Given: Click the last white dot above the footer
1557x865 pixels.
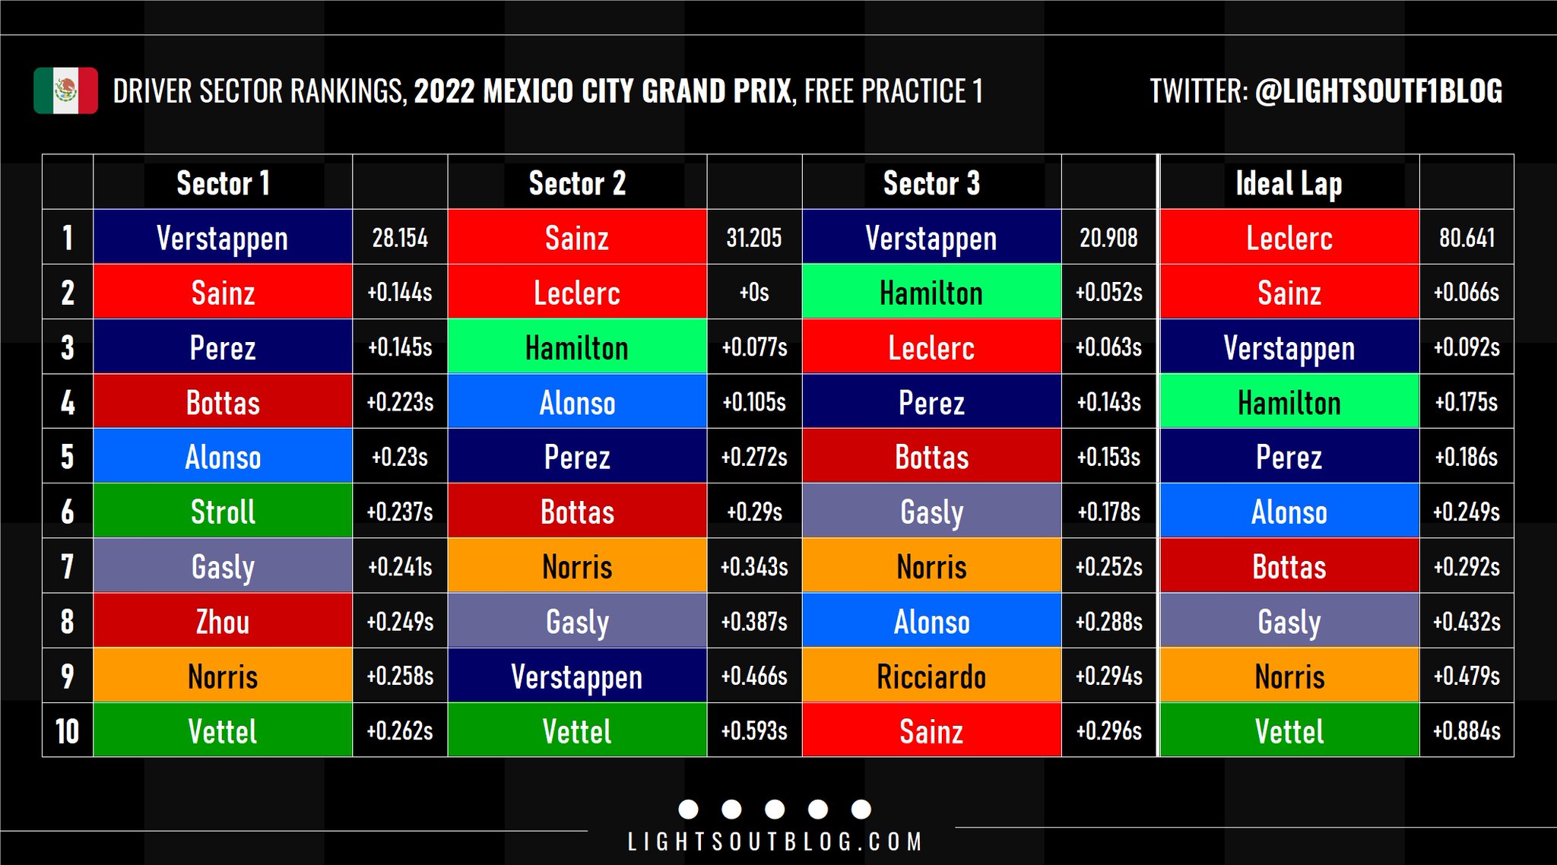Looking at the screenshot, I should click(x=861, y=810).
